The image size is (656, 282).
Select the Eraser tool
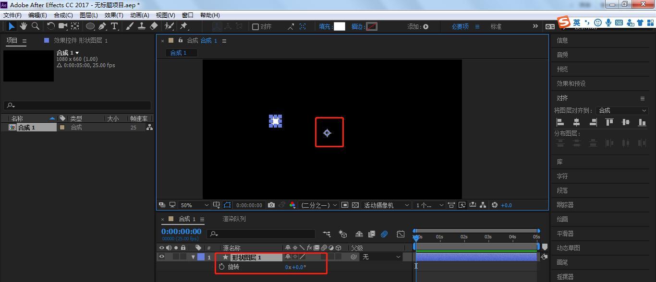tap(154, 26)
